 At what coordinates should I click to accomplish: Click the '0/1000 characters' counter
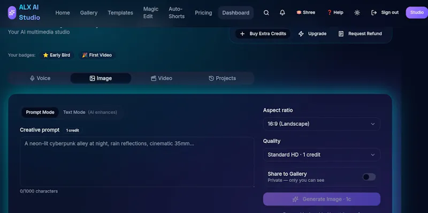click(39, 192)
